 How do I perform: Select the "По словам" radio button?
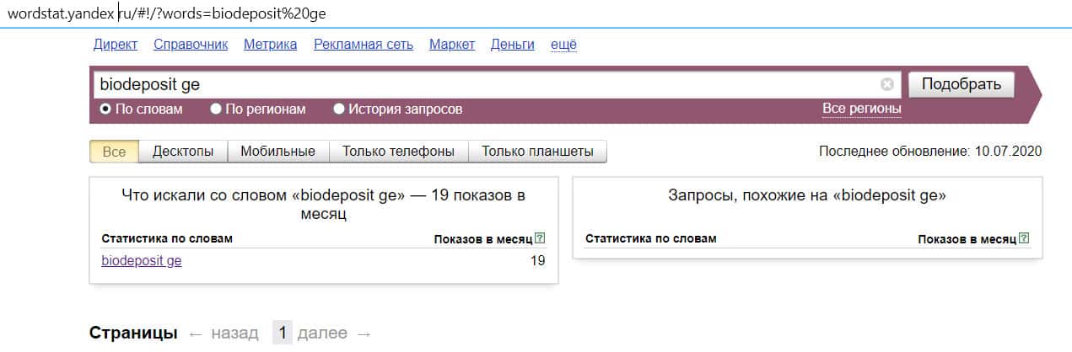pos(105,109)
